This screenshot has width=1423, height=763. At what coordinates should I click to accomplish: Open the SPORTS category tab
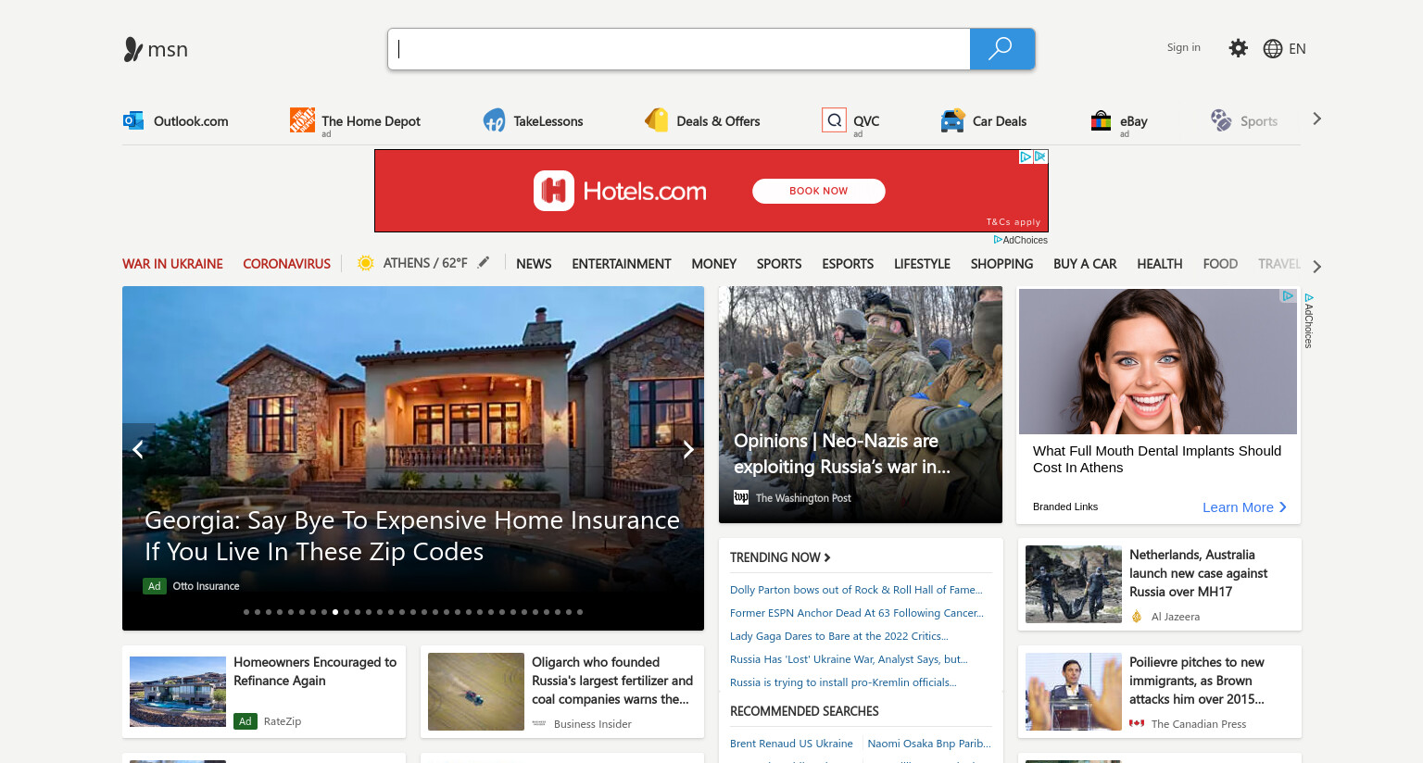779,264
